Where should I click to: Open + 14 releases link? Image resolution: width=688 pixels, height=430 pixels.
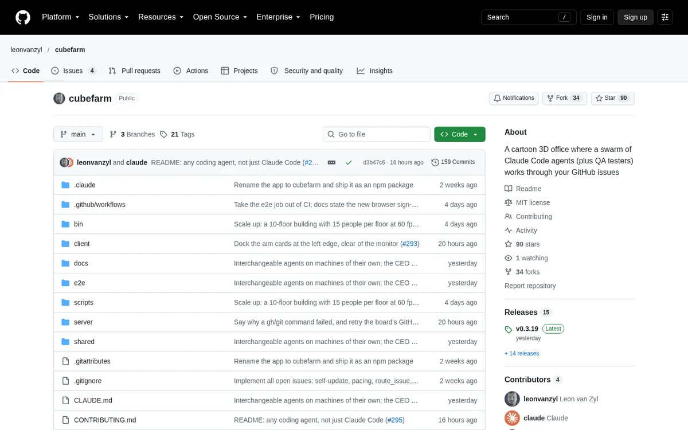[x=522, y=354]
